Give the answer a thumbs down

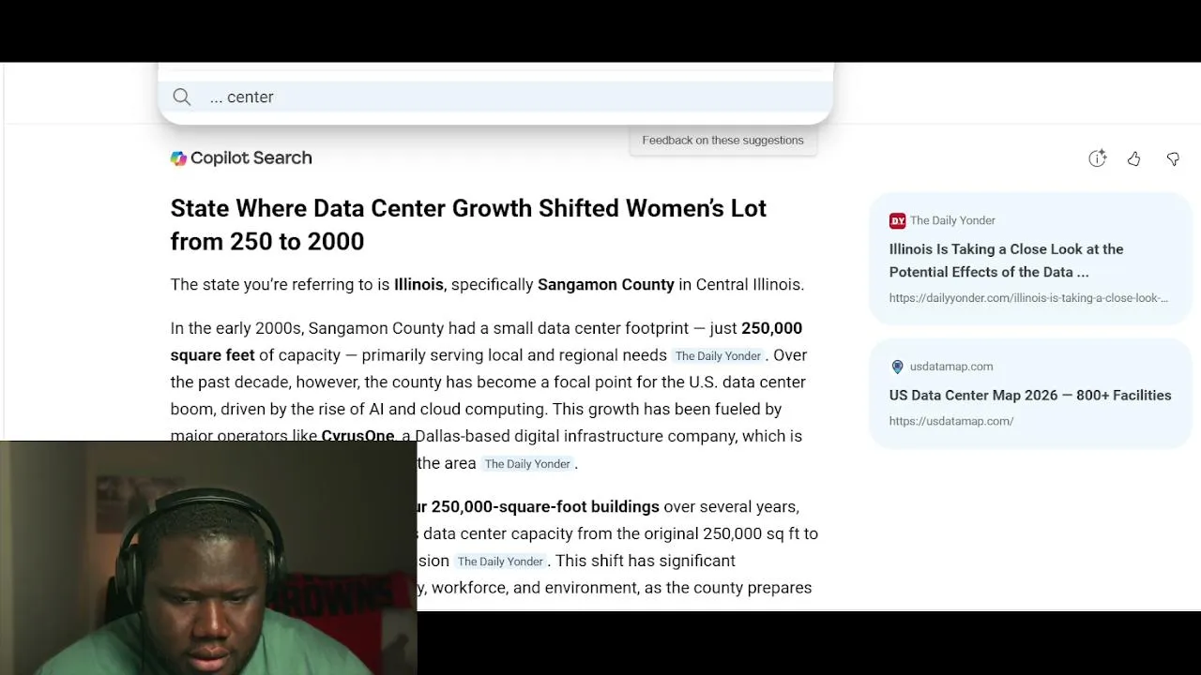1173,158
